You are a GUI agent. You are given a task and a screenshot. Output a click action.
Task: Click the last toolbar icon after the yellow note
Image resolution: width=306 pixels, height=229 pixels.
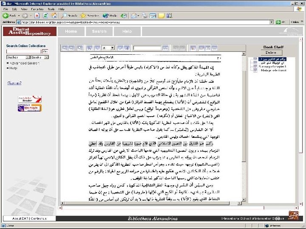pos(169,16)
